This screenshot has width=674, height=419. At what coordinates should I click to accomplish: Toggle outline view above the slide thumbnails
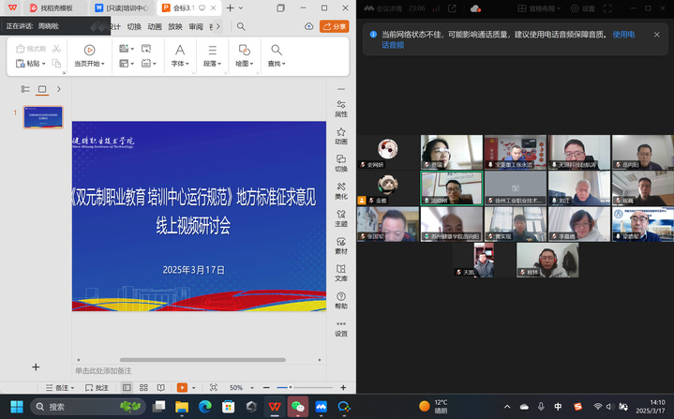pyautogui.click(x=25, y=89)
